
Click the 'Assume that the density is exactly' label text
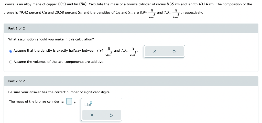pos(55,51)
